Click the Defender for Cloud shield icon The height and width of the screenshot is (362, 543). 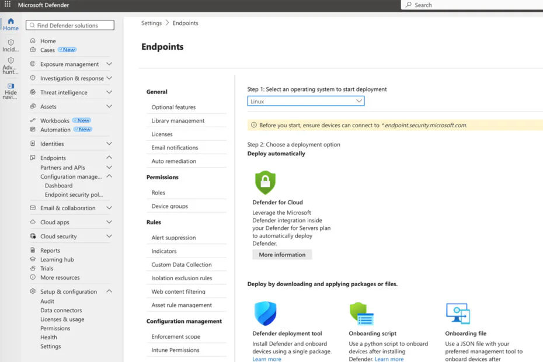265,182
